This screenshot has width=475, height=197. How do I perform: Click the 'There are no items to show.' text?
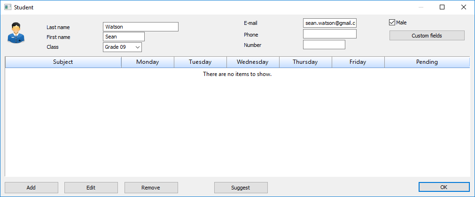tap(237, 74)
